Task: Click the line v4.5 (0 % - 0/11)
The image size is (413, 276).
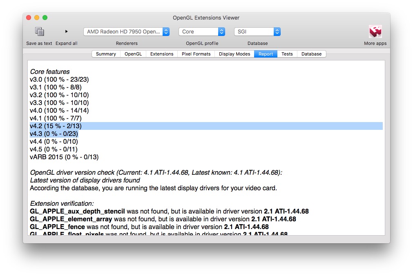Action: click(54, 149)
